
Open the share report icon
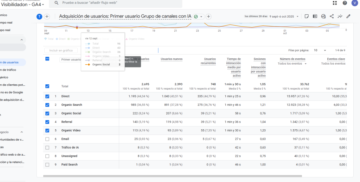point(332,16)
